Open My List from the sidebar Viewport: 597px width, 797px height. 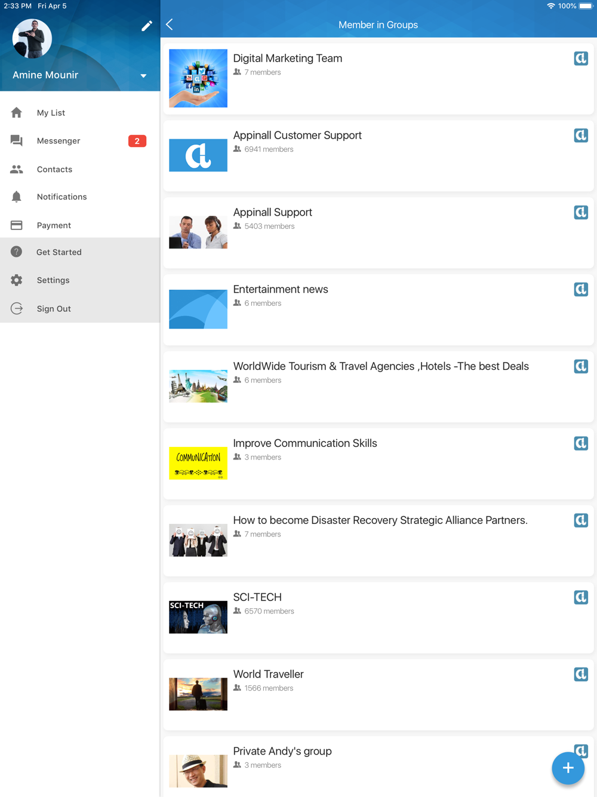point(51,113)
